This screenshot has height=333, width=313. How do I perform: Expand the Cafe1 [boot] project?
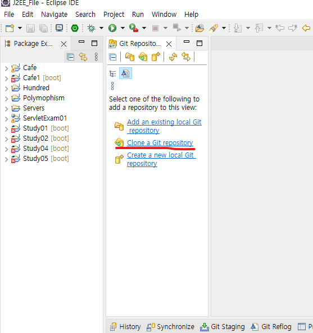pyautogui.click(x=6, y=78)
